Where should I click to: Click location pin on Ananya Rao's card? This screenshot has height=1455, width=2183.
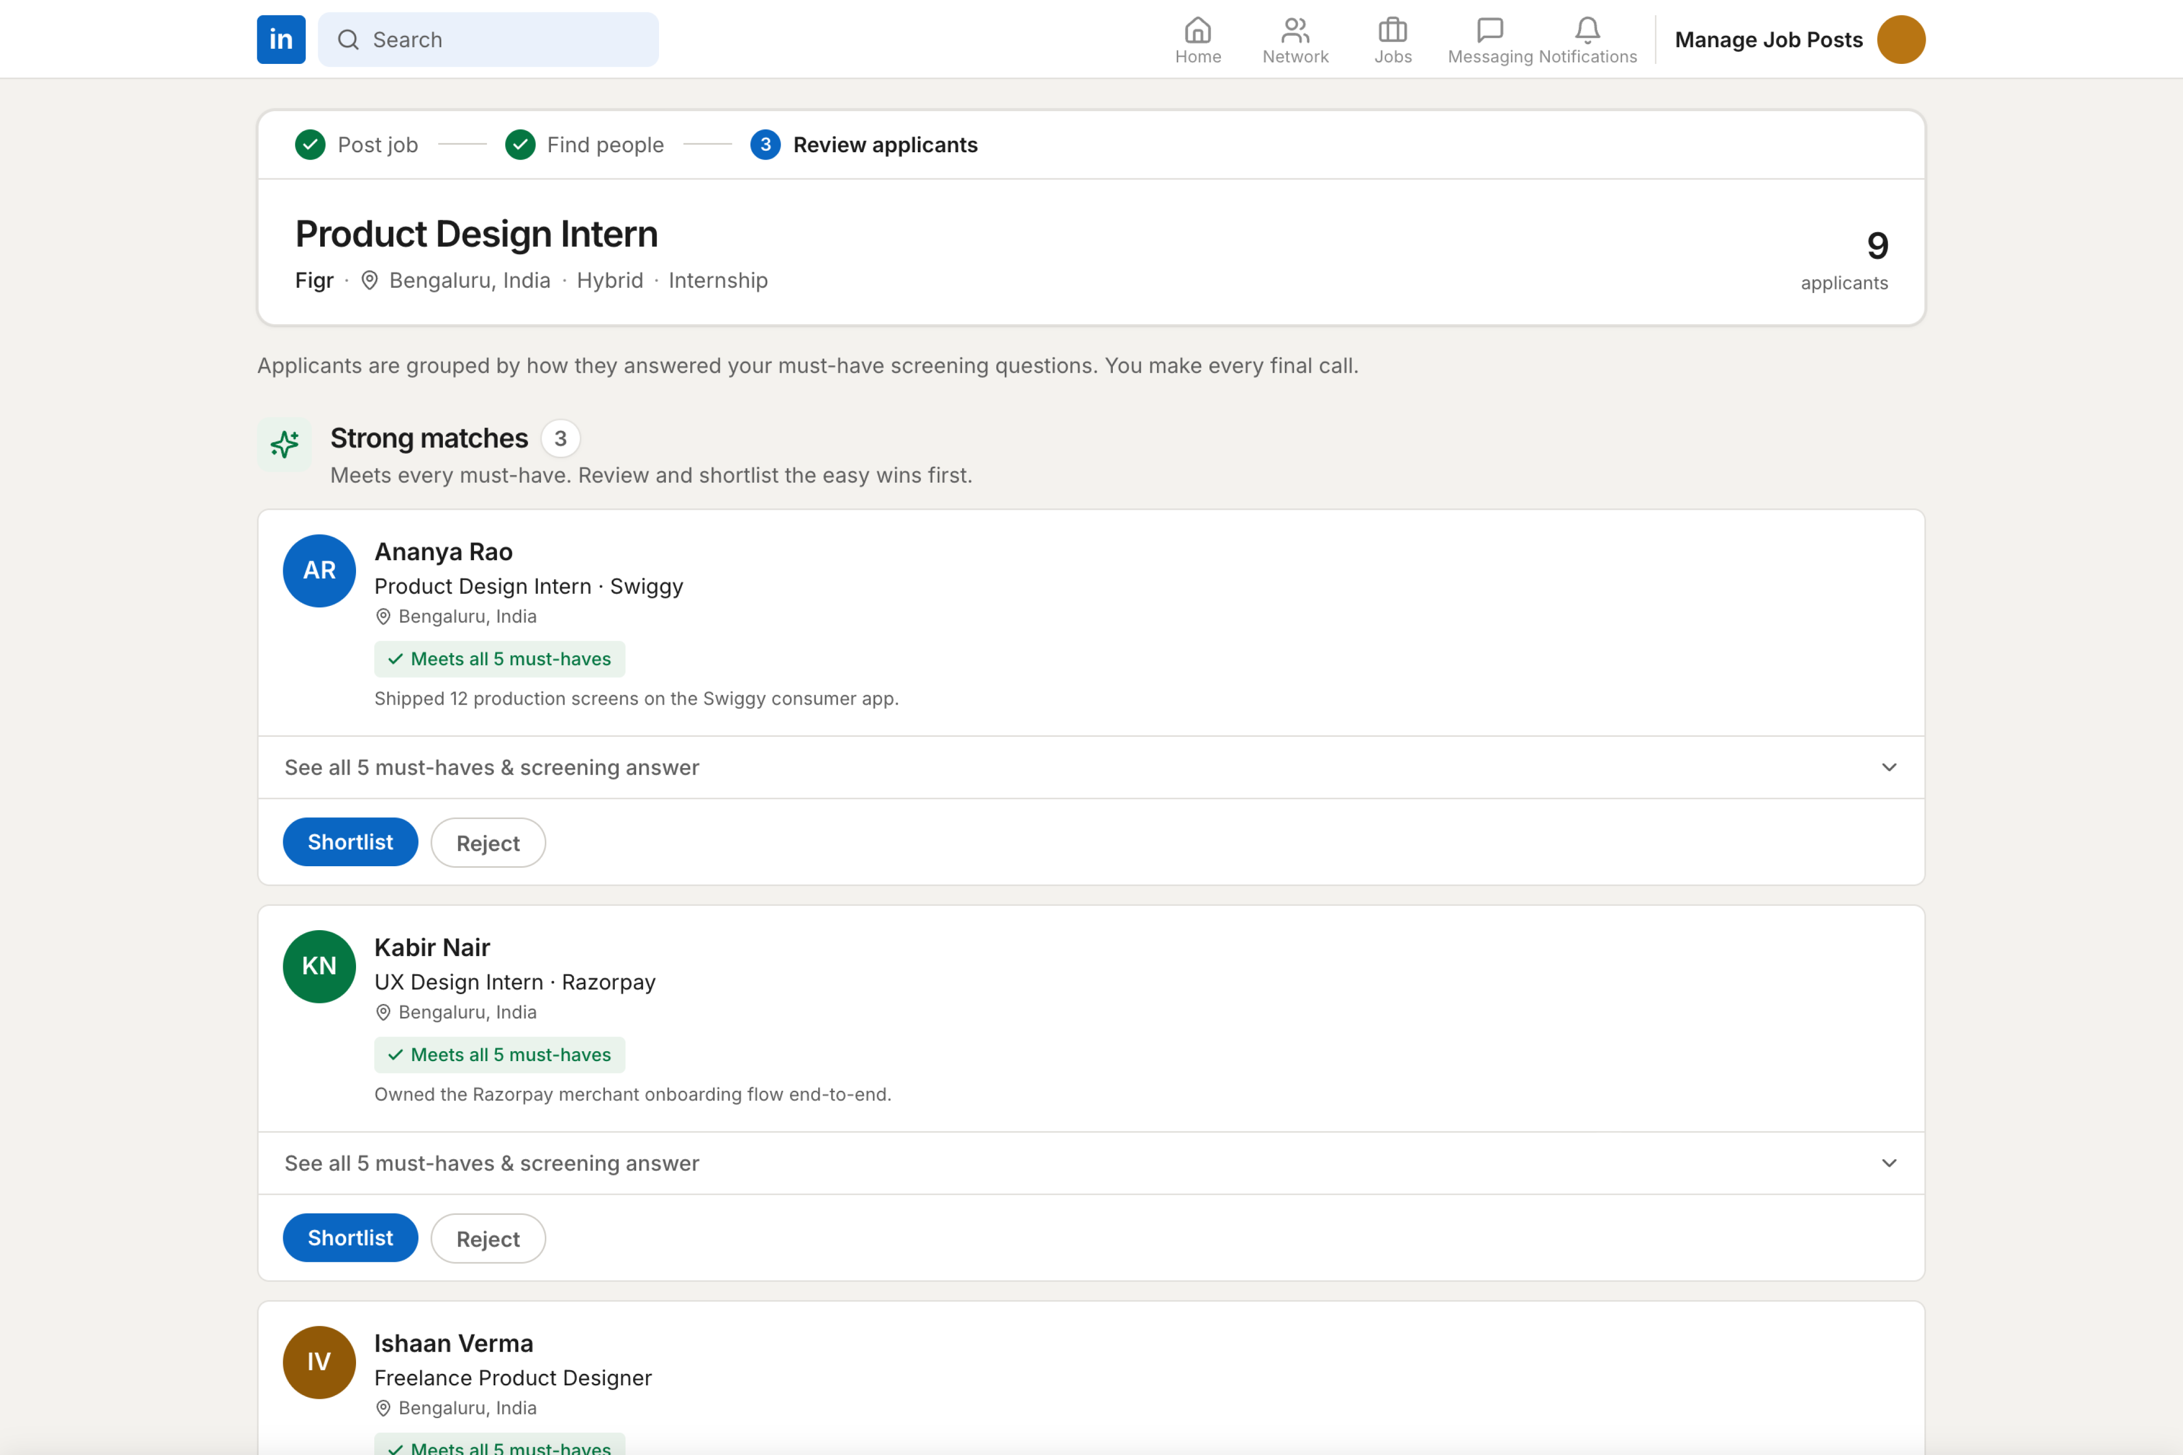click(384, 617)
